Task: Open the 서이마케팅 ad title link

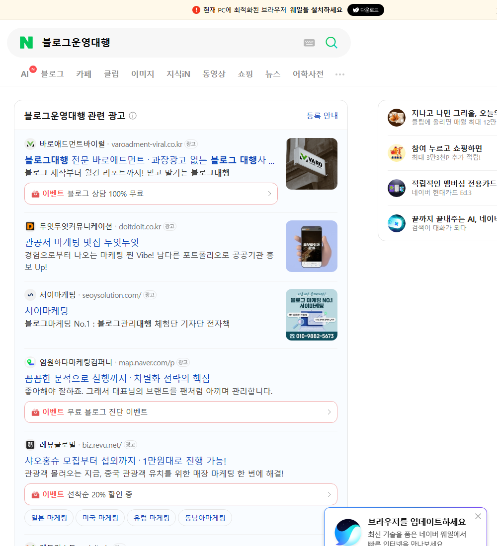Action: click(46, 311)
